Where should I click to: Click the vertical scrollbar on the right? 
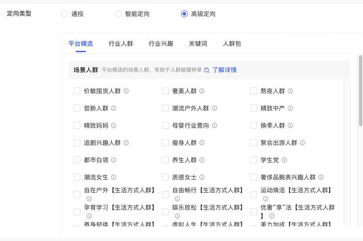point(360,91)
